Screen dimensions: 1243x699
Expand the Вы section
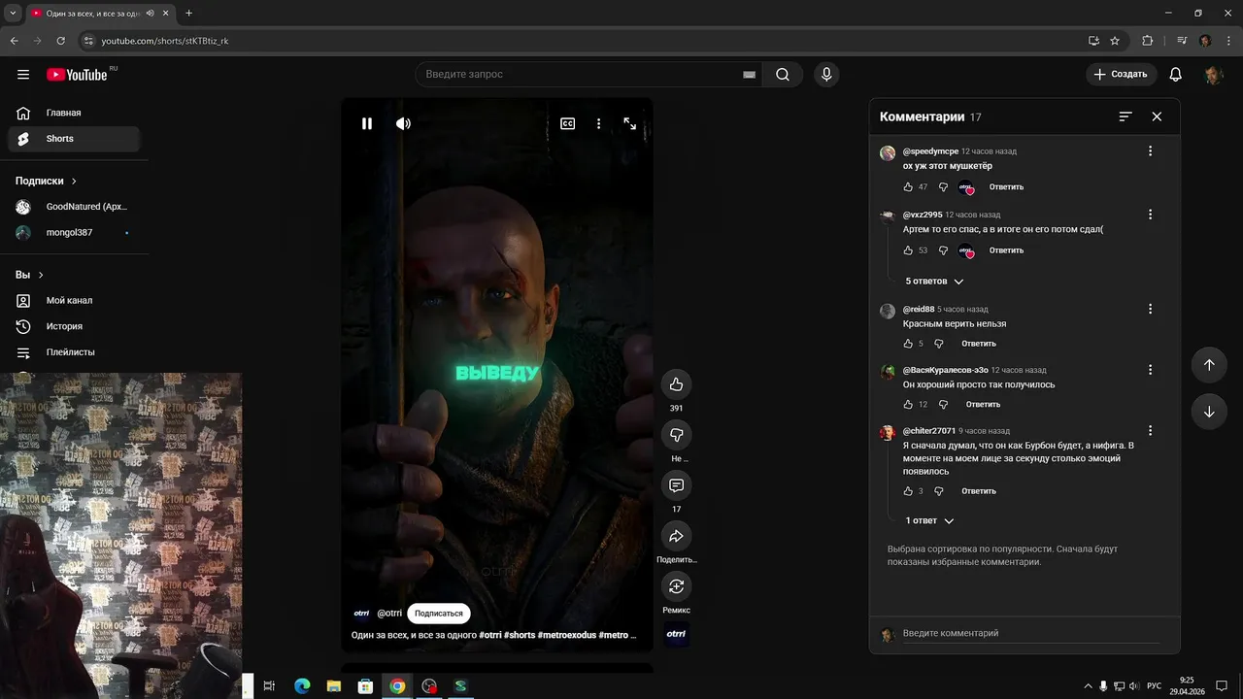pyautogui.click(x=29, y=275)
